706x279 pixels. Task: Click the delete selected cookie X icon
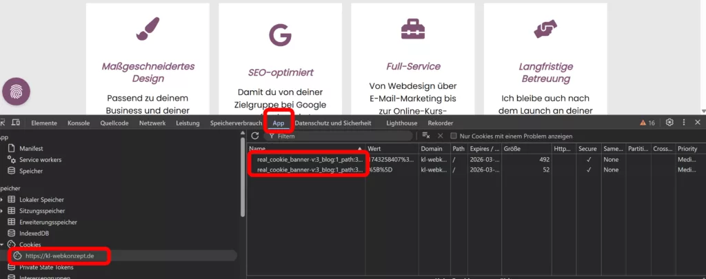coord(441,136)
